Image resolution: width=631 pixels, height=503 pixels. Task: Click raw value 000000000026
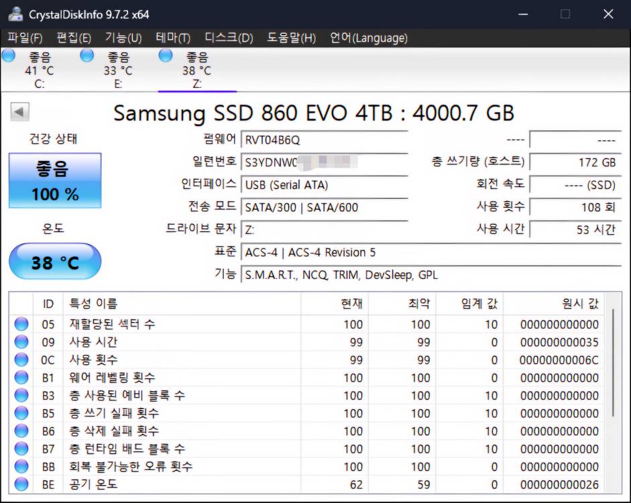[x=559, y=484]
